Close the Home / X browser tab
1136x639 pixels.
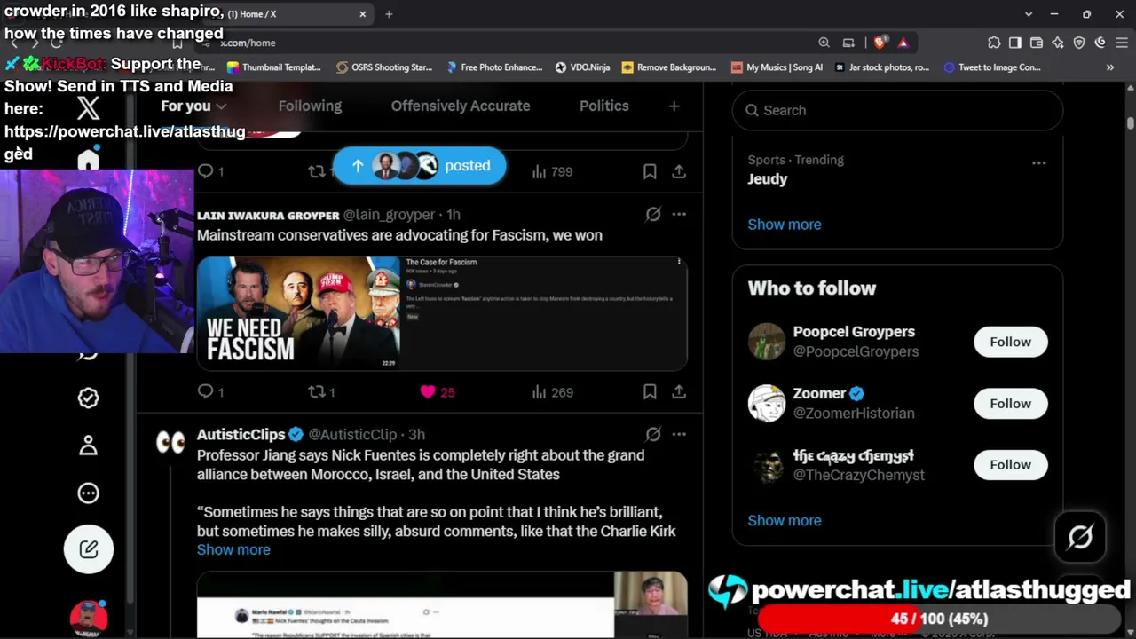(362, 14)
